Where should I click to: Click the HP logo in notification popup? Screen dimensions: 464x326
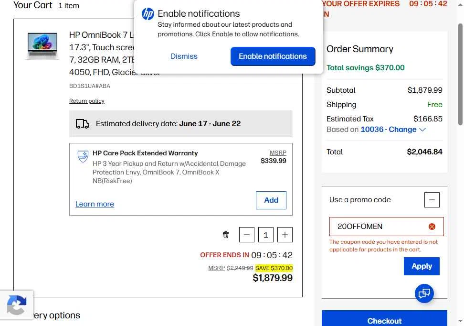tap(148, 14)
